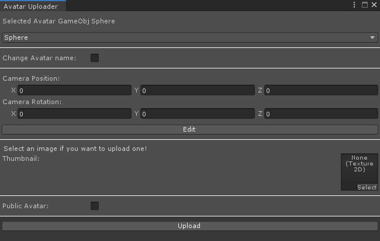Maximize the Avatar Uploader window
This screenshot has height=241, width=380.
(x=364, y=5)
